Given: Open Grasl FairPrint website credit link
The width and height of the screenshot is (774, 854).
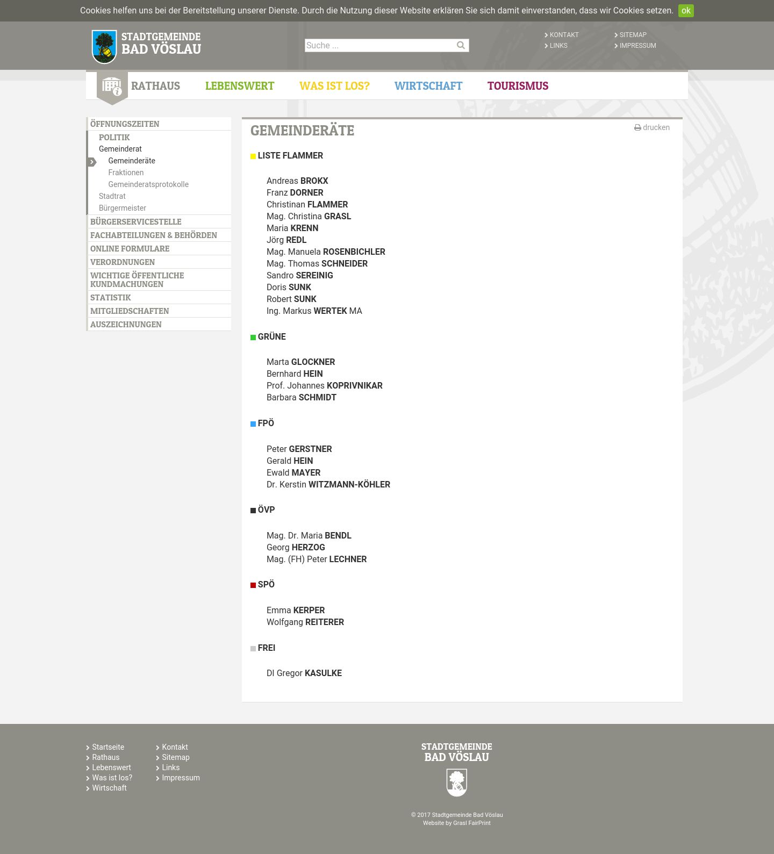Looking at the screenshot, I should [472, 823].
